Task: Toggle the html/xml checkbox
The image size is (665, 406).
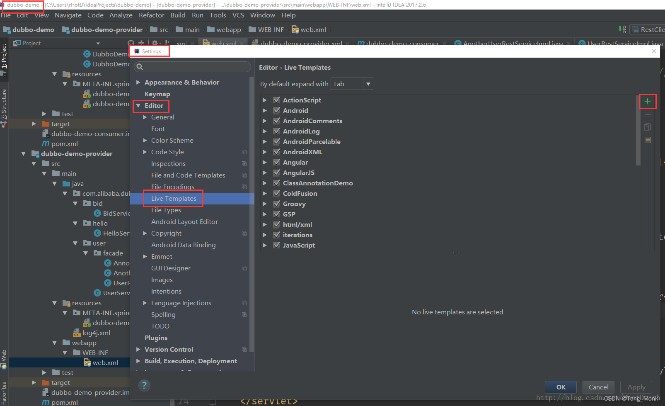Action: (277, 224)
